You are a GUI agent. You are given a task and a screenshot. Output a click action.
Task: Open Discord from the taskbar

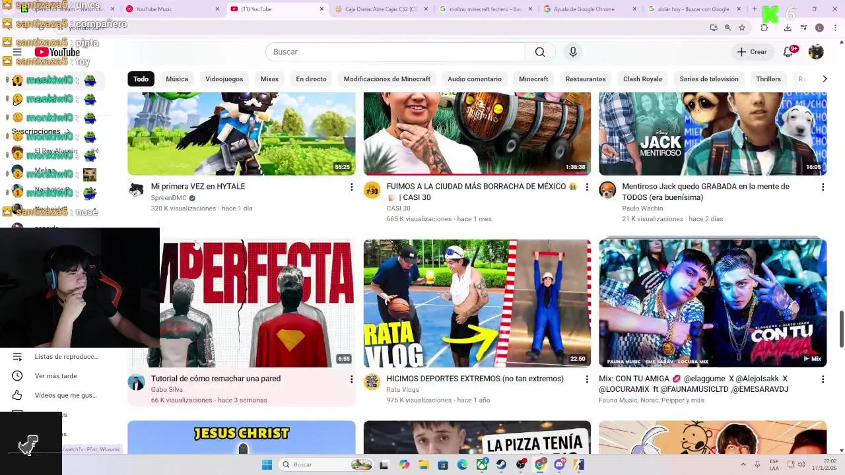(x=559, y=464)
